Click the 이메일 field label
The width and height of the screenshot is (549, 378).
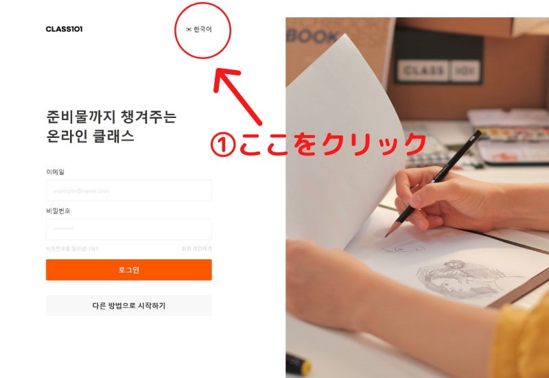click(56, 172)
